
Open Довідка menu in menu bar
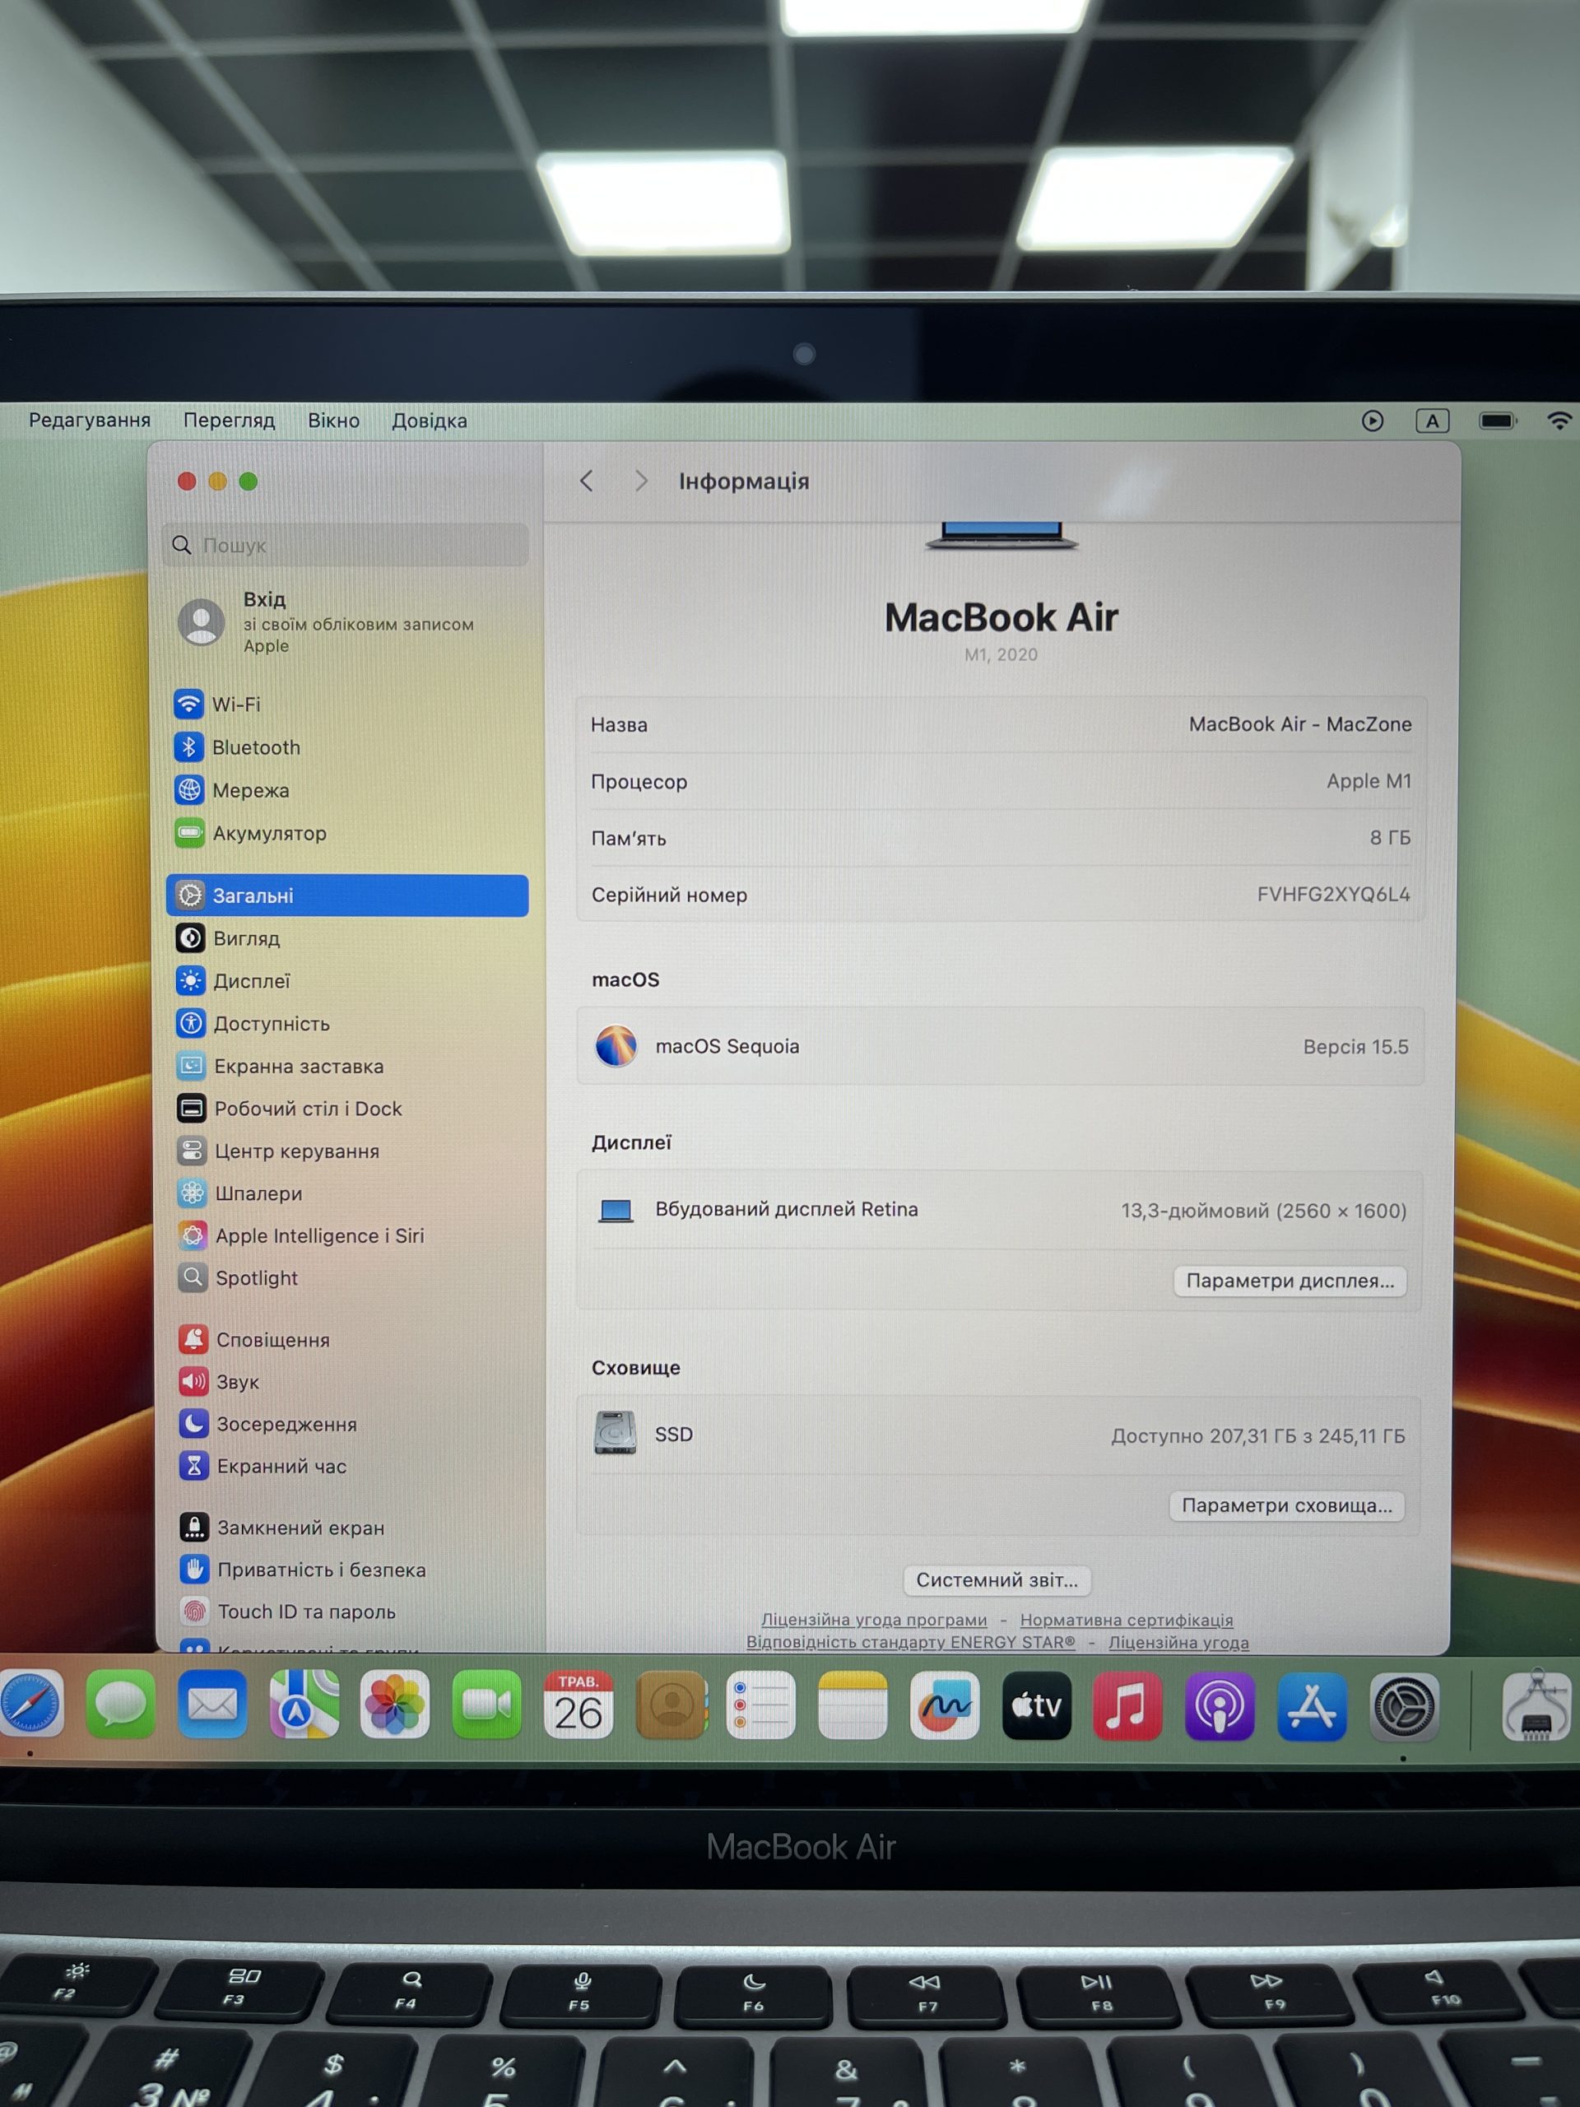click(x=430, y=420)
